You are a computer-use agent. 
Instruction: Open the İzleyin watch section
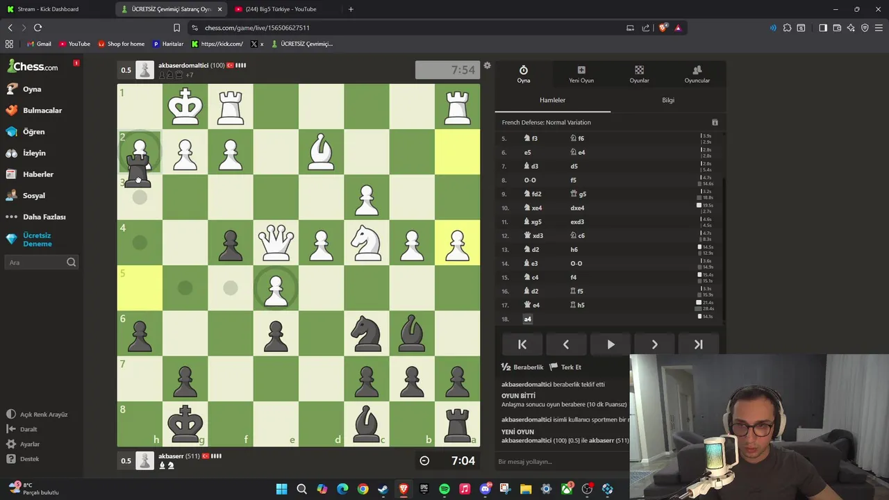(26, 153)
